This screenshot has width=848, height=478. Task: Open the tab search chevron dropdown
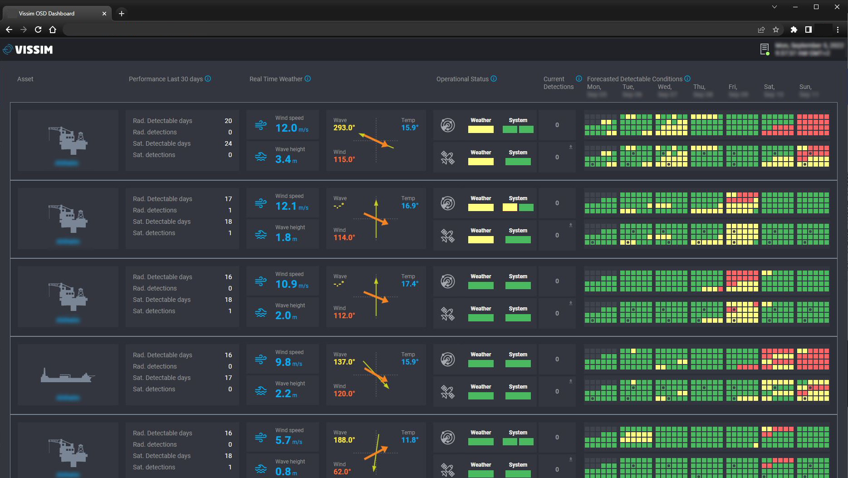pyautogui.click(x=774, y=7)
